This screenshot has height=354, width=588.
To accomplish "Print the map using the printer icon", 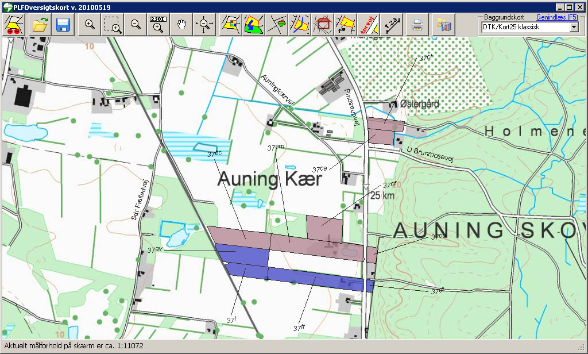I will pos(417,25).
